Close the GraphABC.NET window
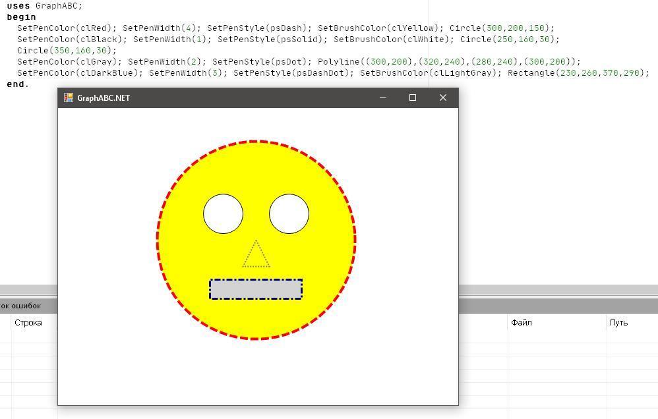This screenshot has height=419, width=658. tap(442, 98)
